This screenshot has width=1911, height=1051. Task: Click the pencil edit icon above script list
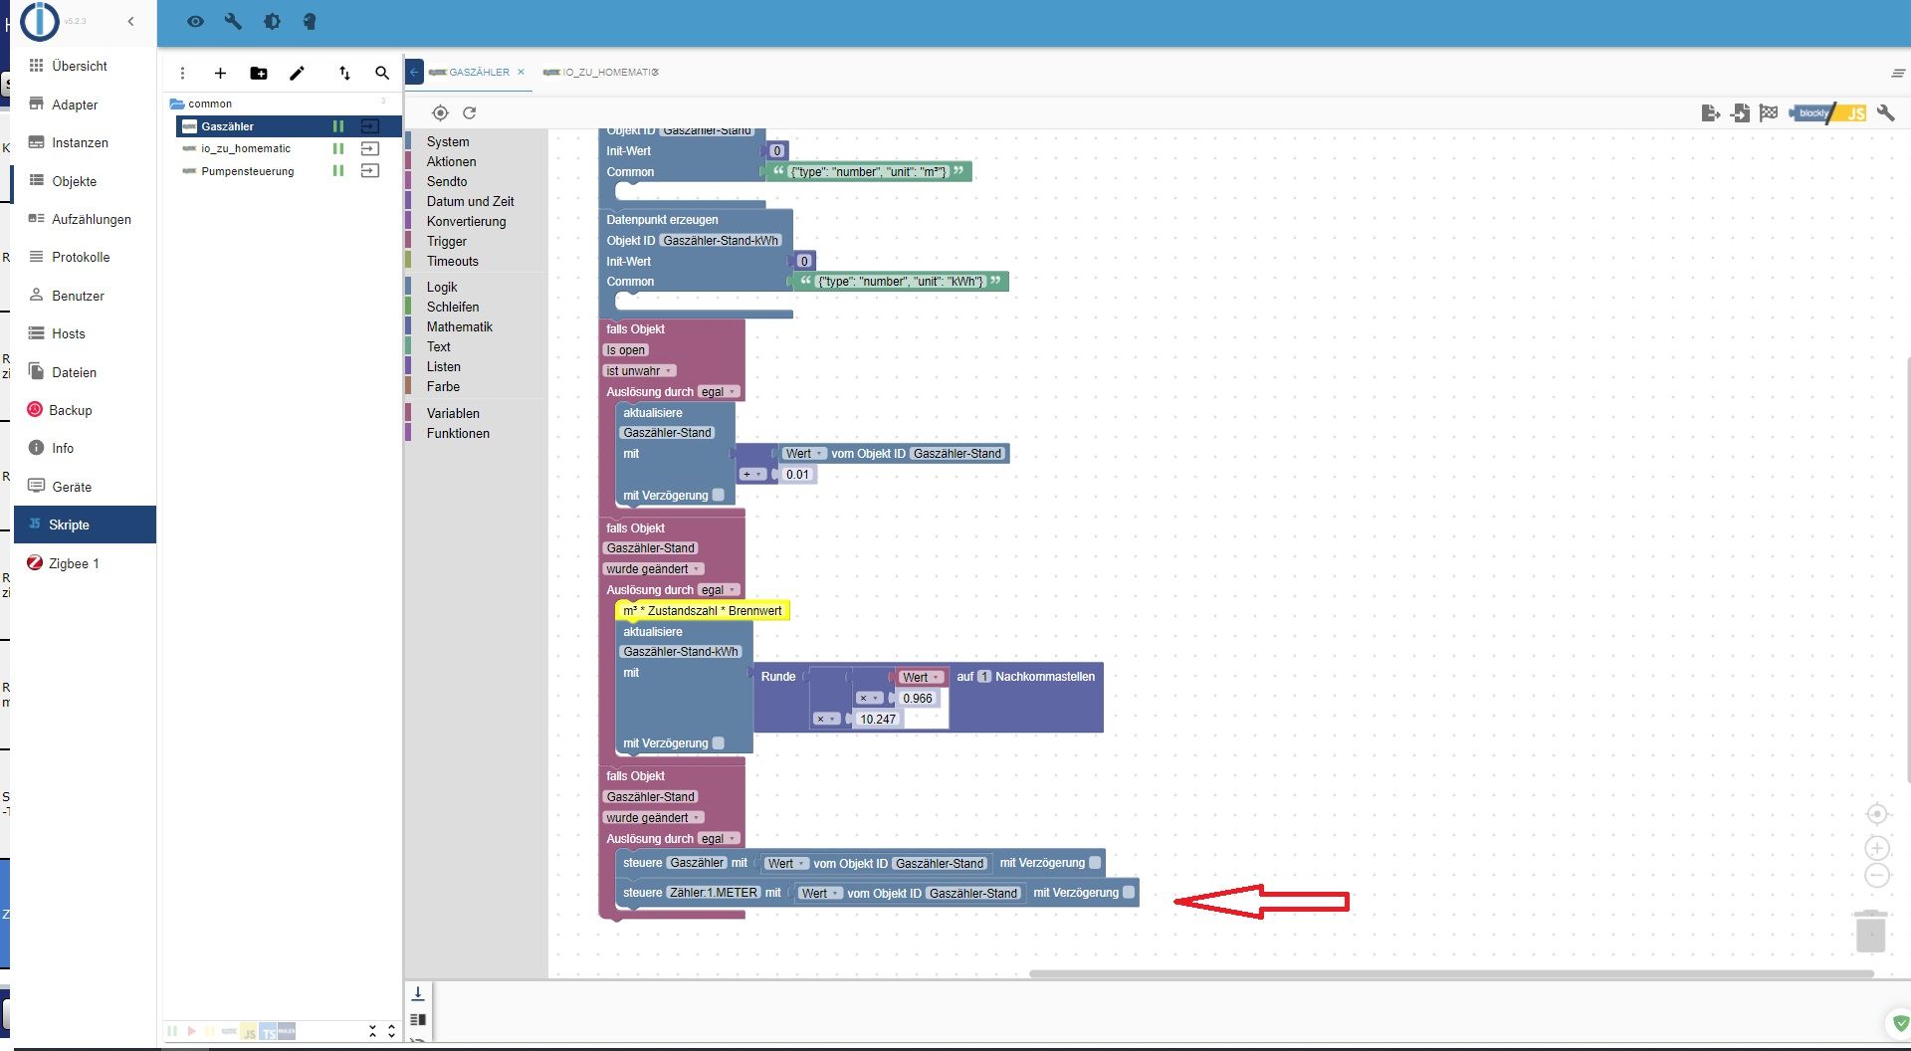click(x=297, y=73)
